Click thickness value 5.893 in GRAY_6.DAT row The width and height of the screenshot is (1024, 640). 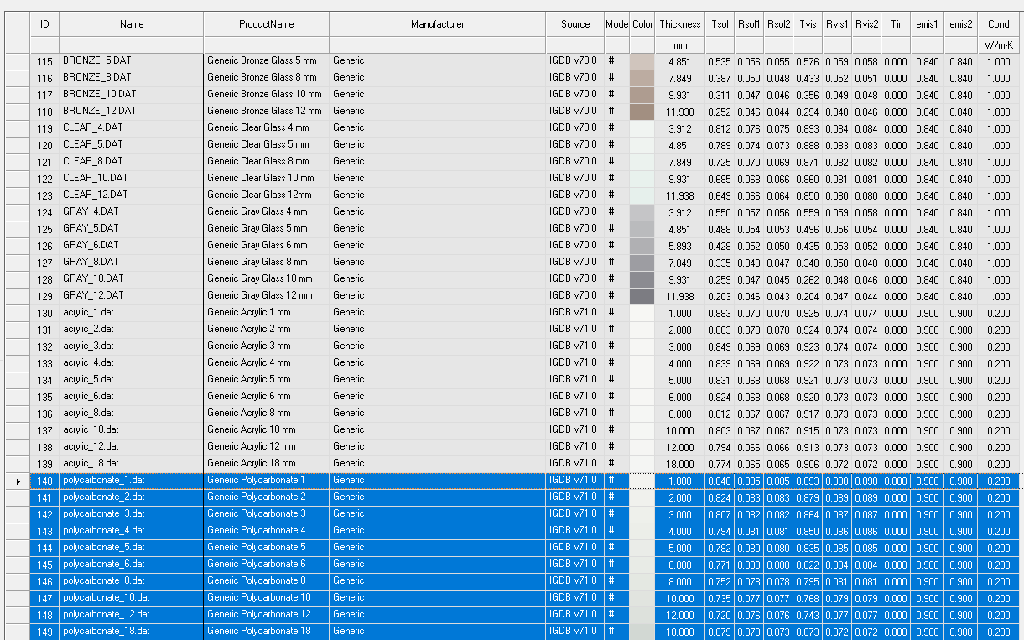click(680, 246)
